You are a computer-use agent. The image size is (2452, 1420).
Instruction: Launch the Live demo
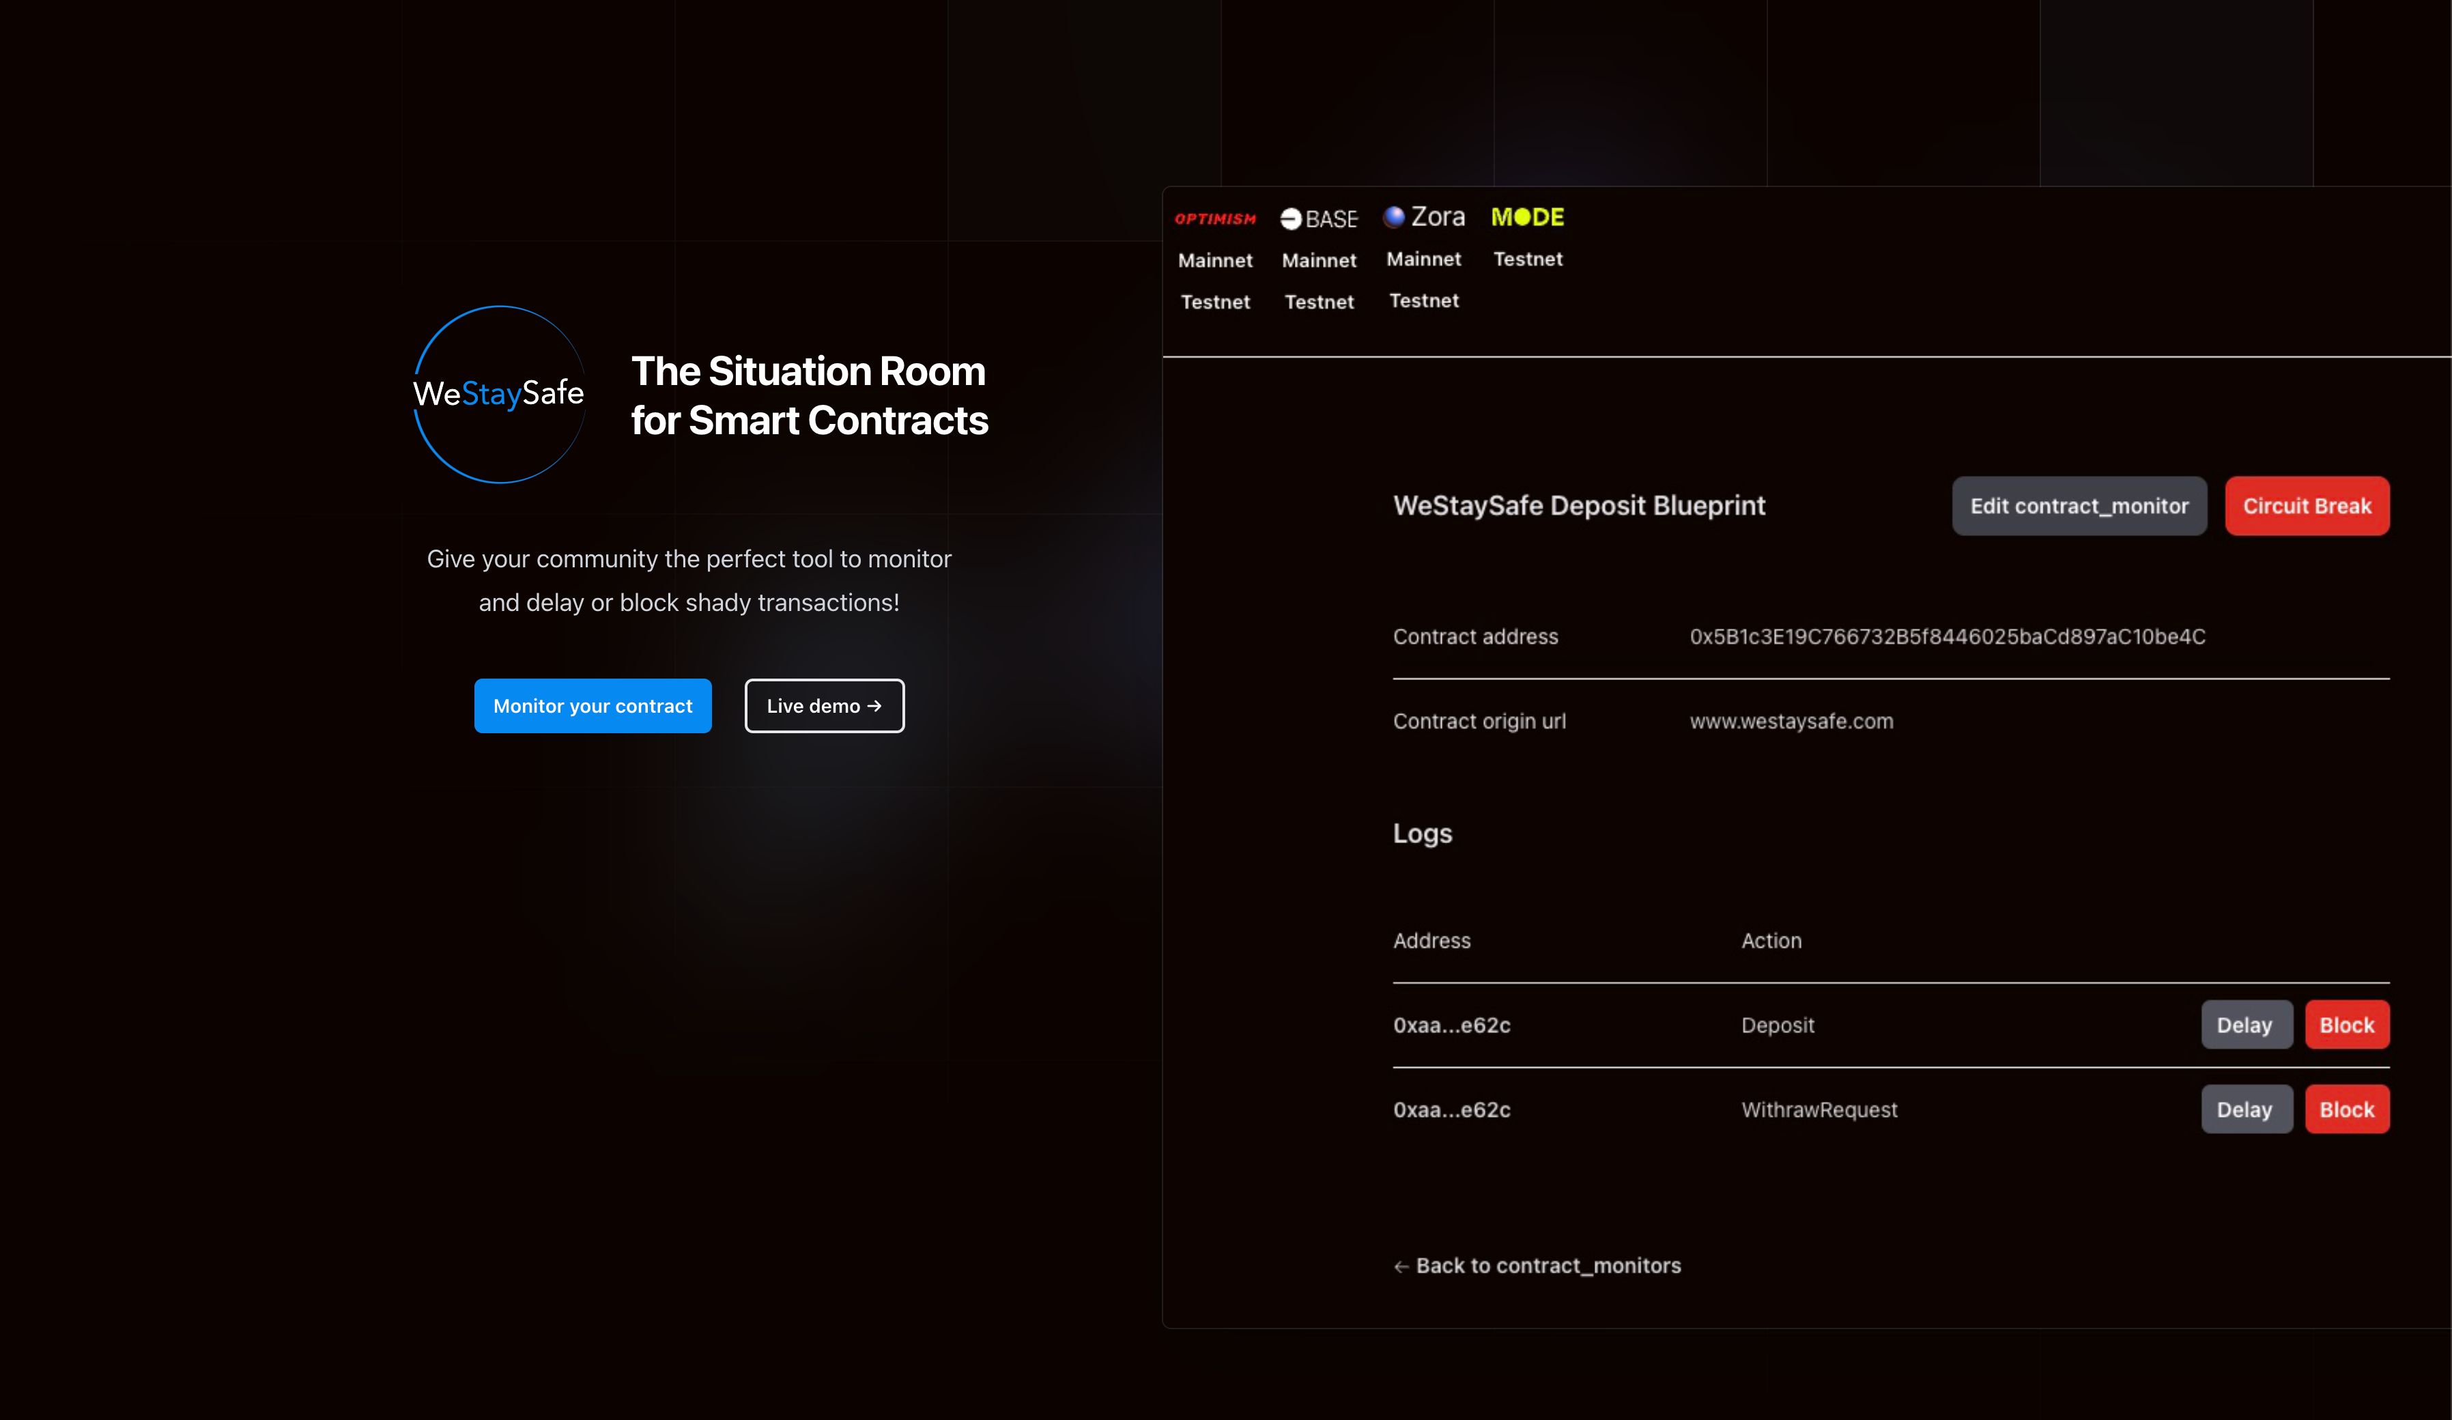[x=824, y=706]
